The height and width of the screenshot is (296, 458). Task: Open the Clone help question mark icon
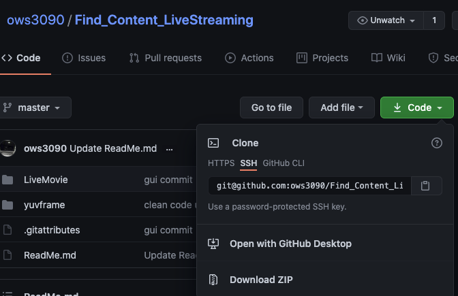click(437, 143)
